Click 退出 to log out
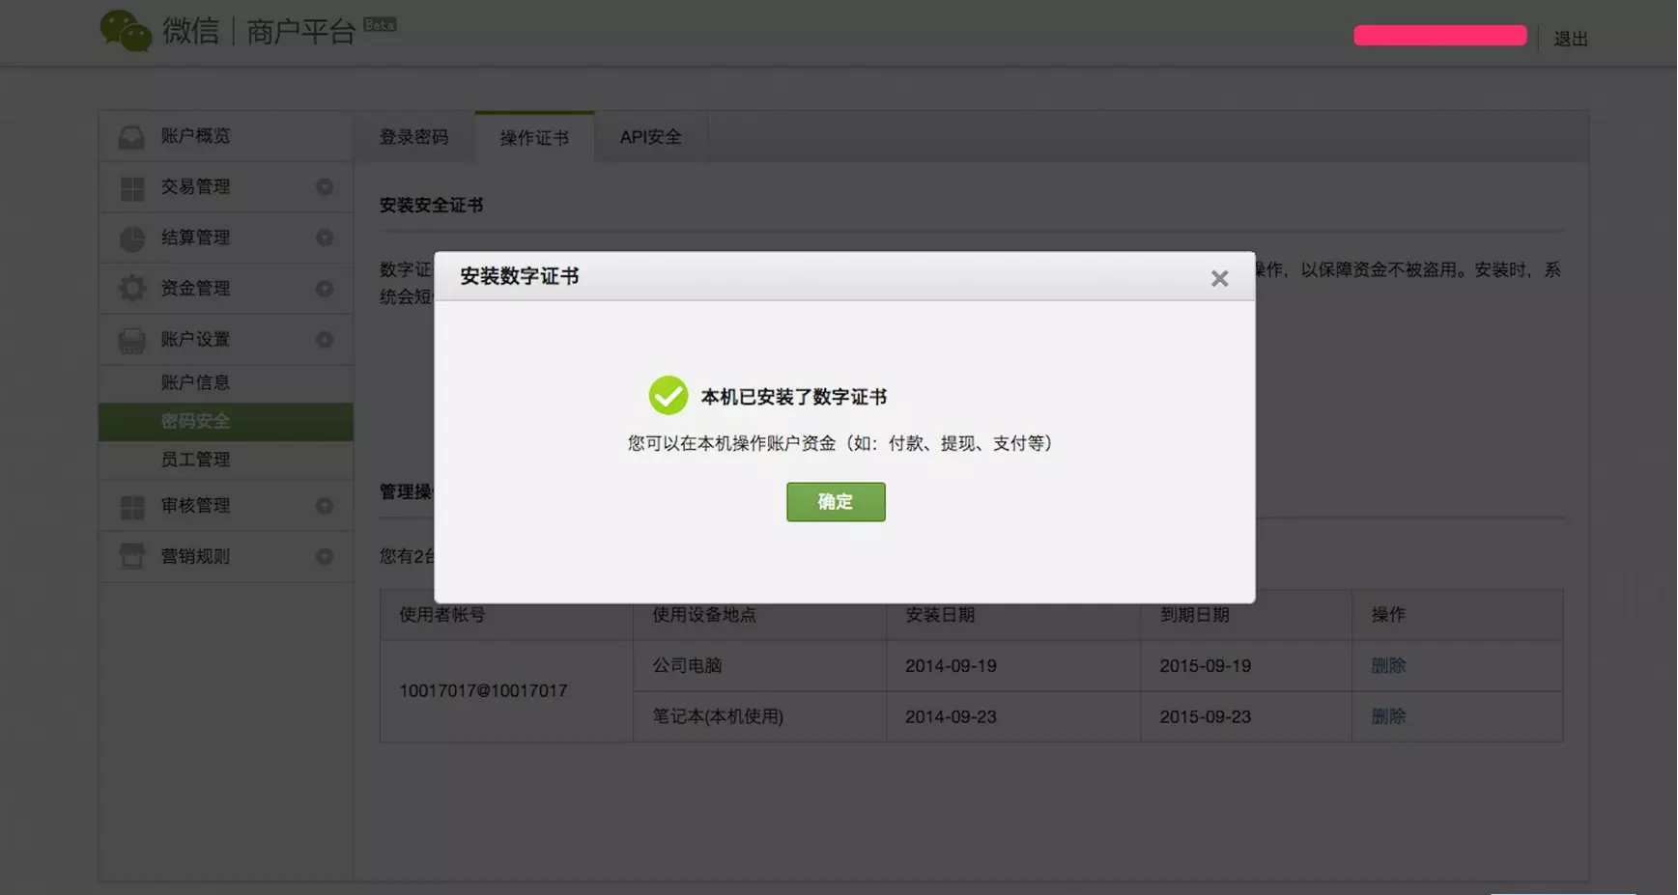The image size is (1678, 895). (x=1571, y=40)
